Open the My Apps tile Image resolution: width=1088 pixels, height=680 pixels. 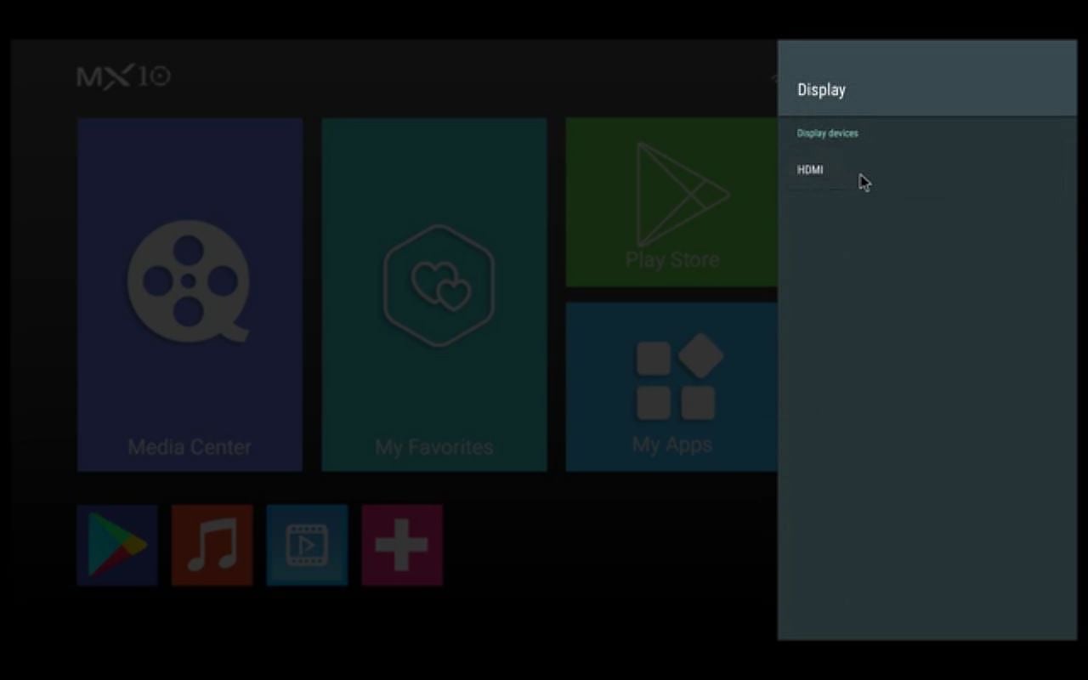tap(671, 387)
